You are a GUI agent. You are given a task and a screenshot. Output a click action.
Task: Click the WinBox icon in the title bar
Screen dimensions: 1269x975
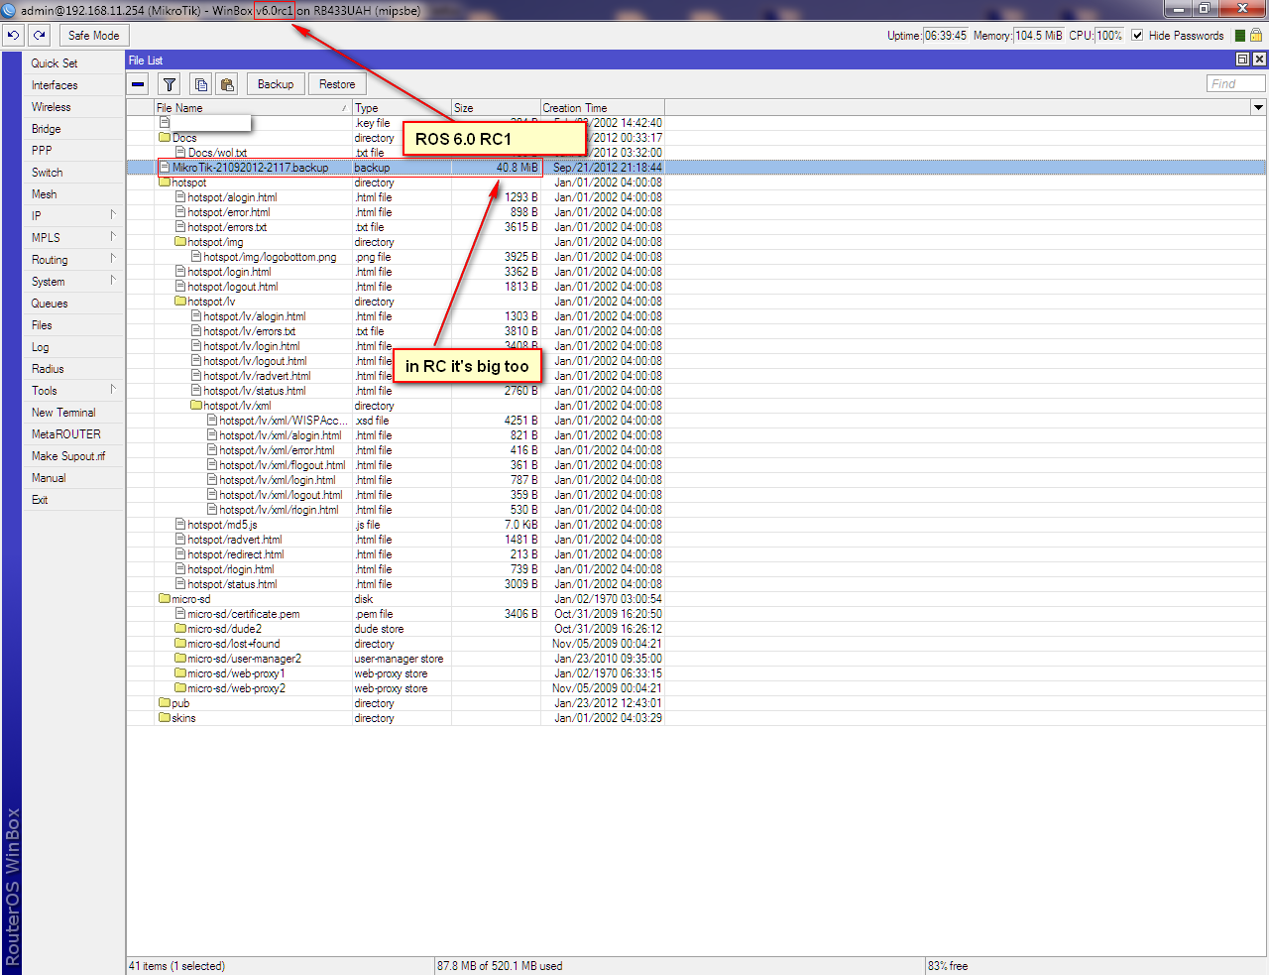pos(9,10)
